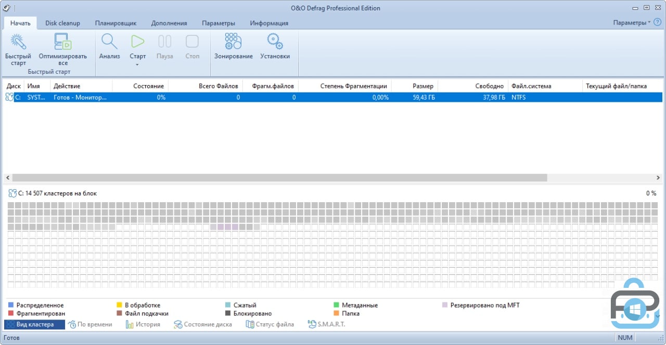
Task: Sort by Фрагм.файлов column header
Action: 271,86
